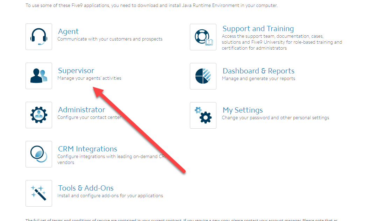
Task: Click the "Change your password" description text
Action: [275, 118]
